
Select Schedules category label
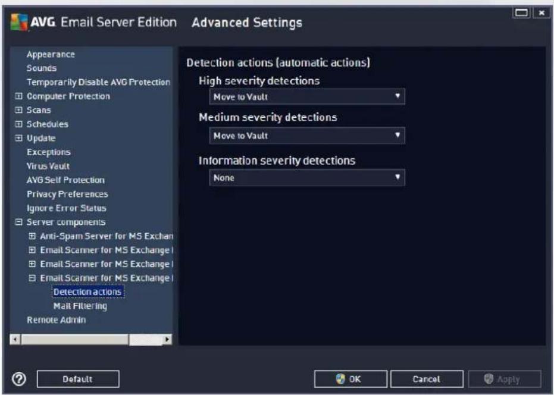tap(48, 124)
